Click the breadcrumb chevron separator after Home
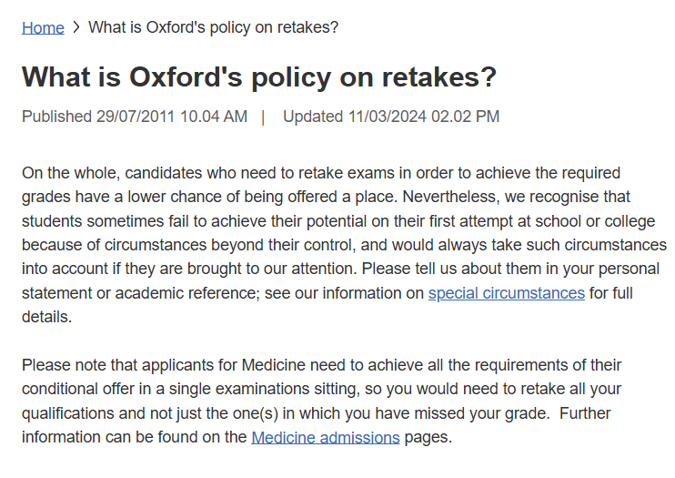 point(76,27)
